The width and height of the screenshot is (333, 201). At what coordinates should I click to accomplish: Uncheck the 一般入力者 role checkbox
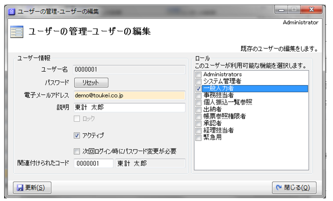click(x=198, y=89)
